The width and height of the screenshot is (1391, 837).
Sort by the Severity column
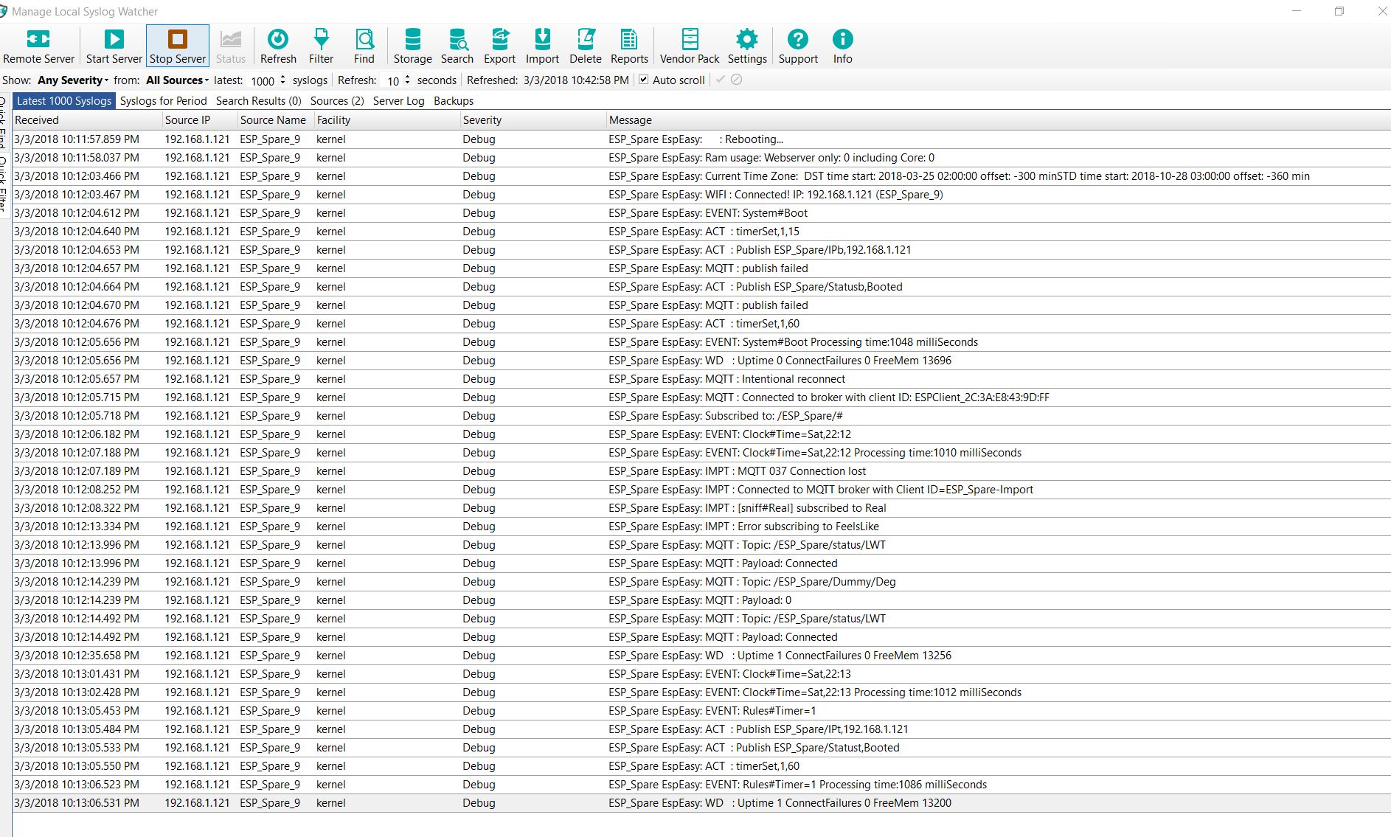click(x=481, y=119)
